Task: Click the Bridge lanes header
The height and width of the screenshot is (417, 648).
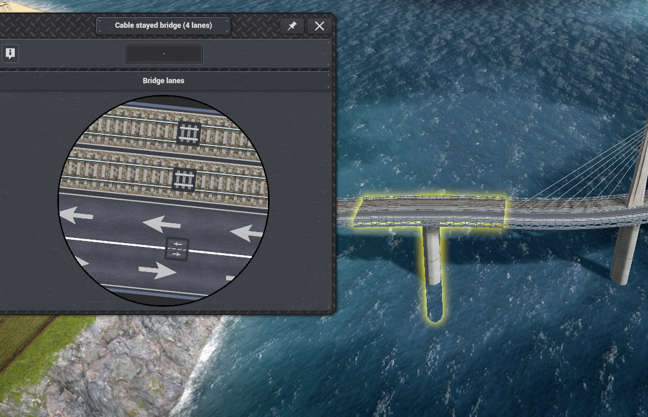Action: coord(163,81)
